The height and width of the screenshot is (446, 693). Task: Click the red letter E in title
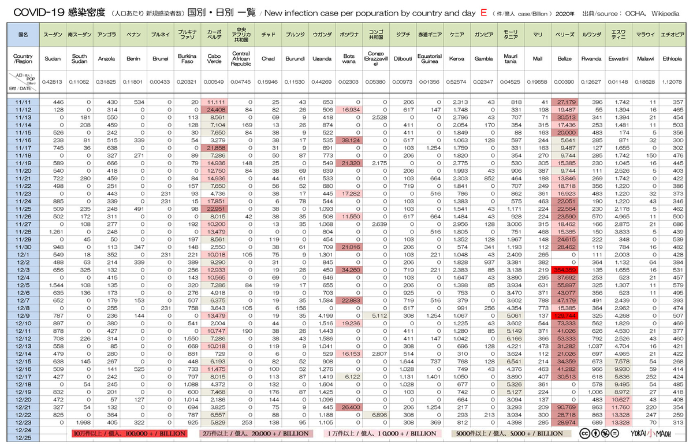484,12
